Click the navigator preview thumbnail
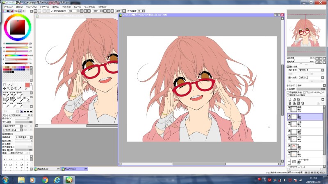 coord(306,32)
